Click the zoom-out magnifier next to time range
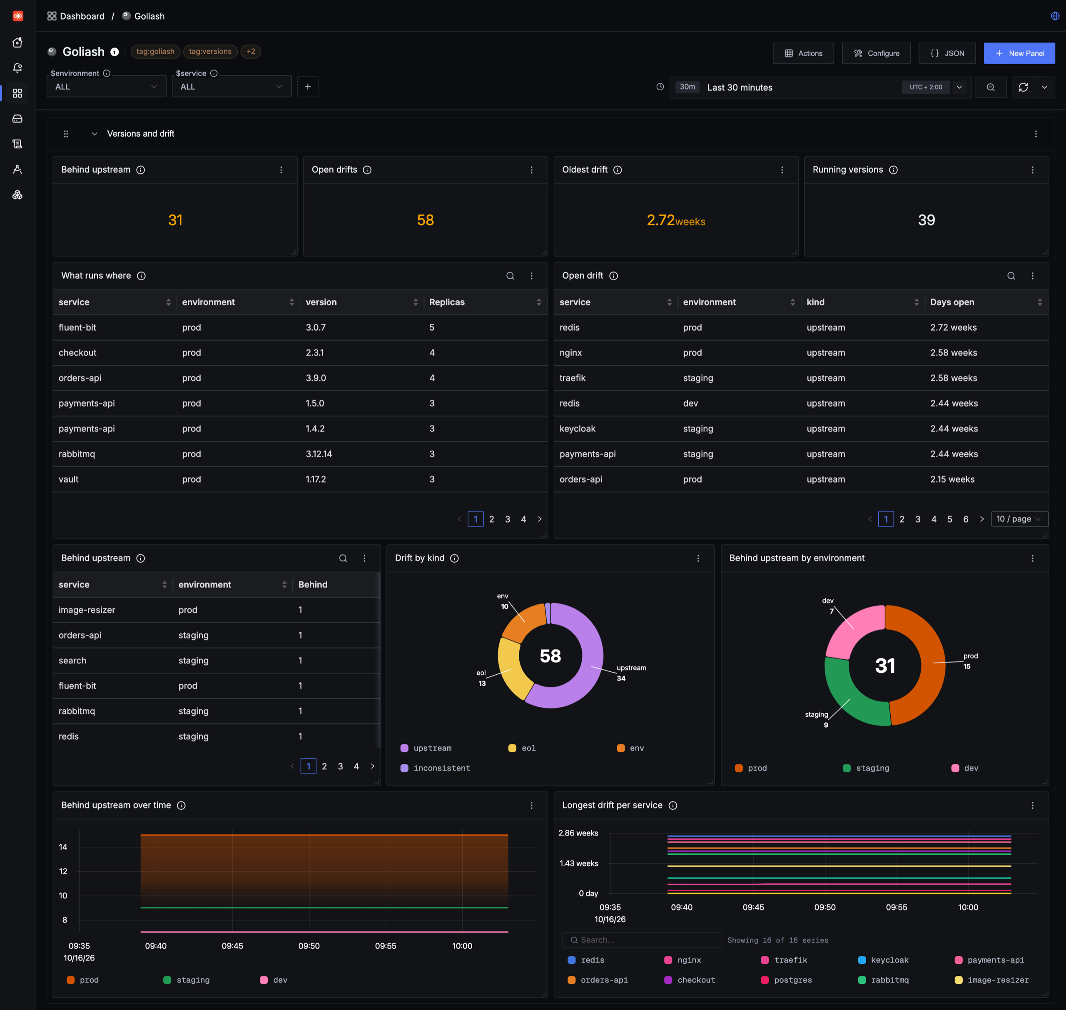1066x1010 pixels. click(x=990, y=87)
